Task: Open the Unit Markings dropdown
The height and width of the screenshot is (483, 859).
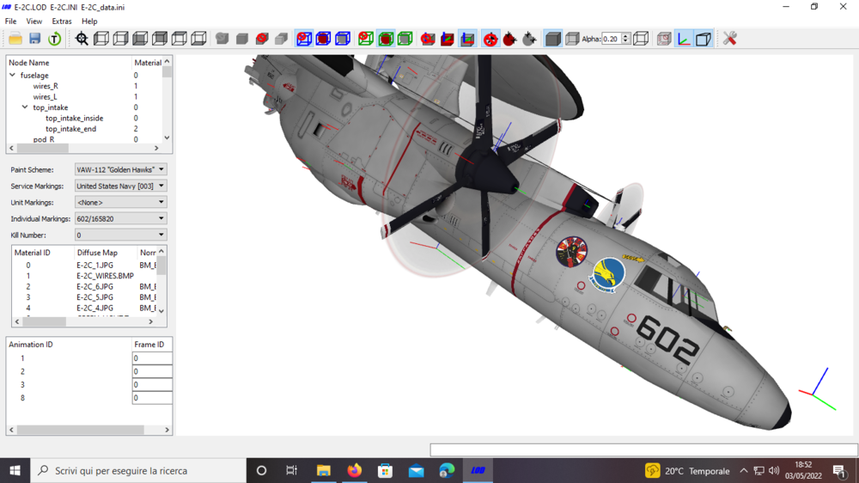Action: [x=120, y=202]
